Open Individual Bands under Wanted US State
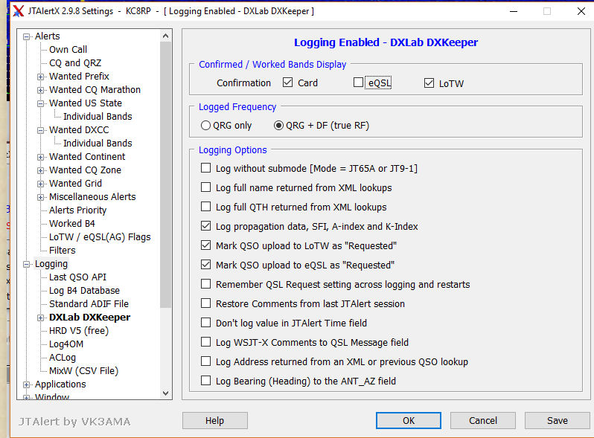Viewport: 594px width, 438px height. coord(98,116)
